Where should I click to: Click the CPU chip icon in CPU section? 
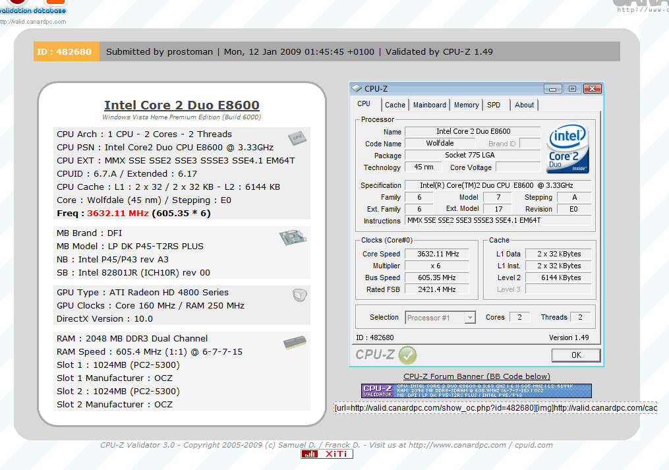click(x=297, y=138)
